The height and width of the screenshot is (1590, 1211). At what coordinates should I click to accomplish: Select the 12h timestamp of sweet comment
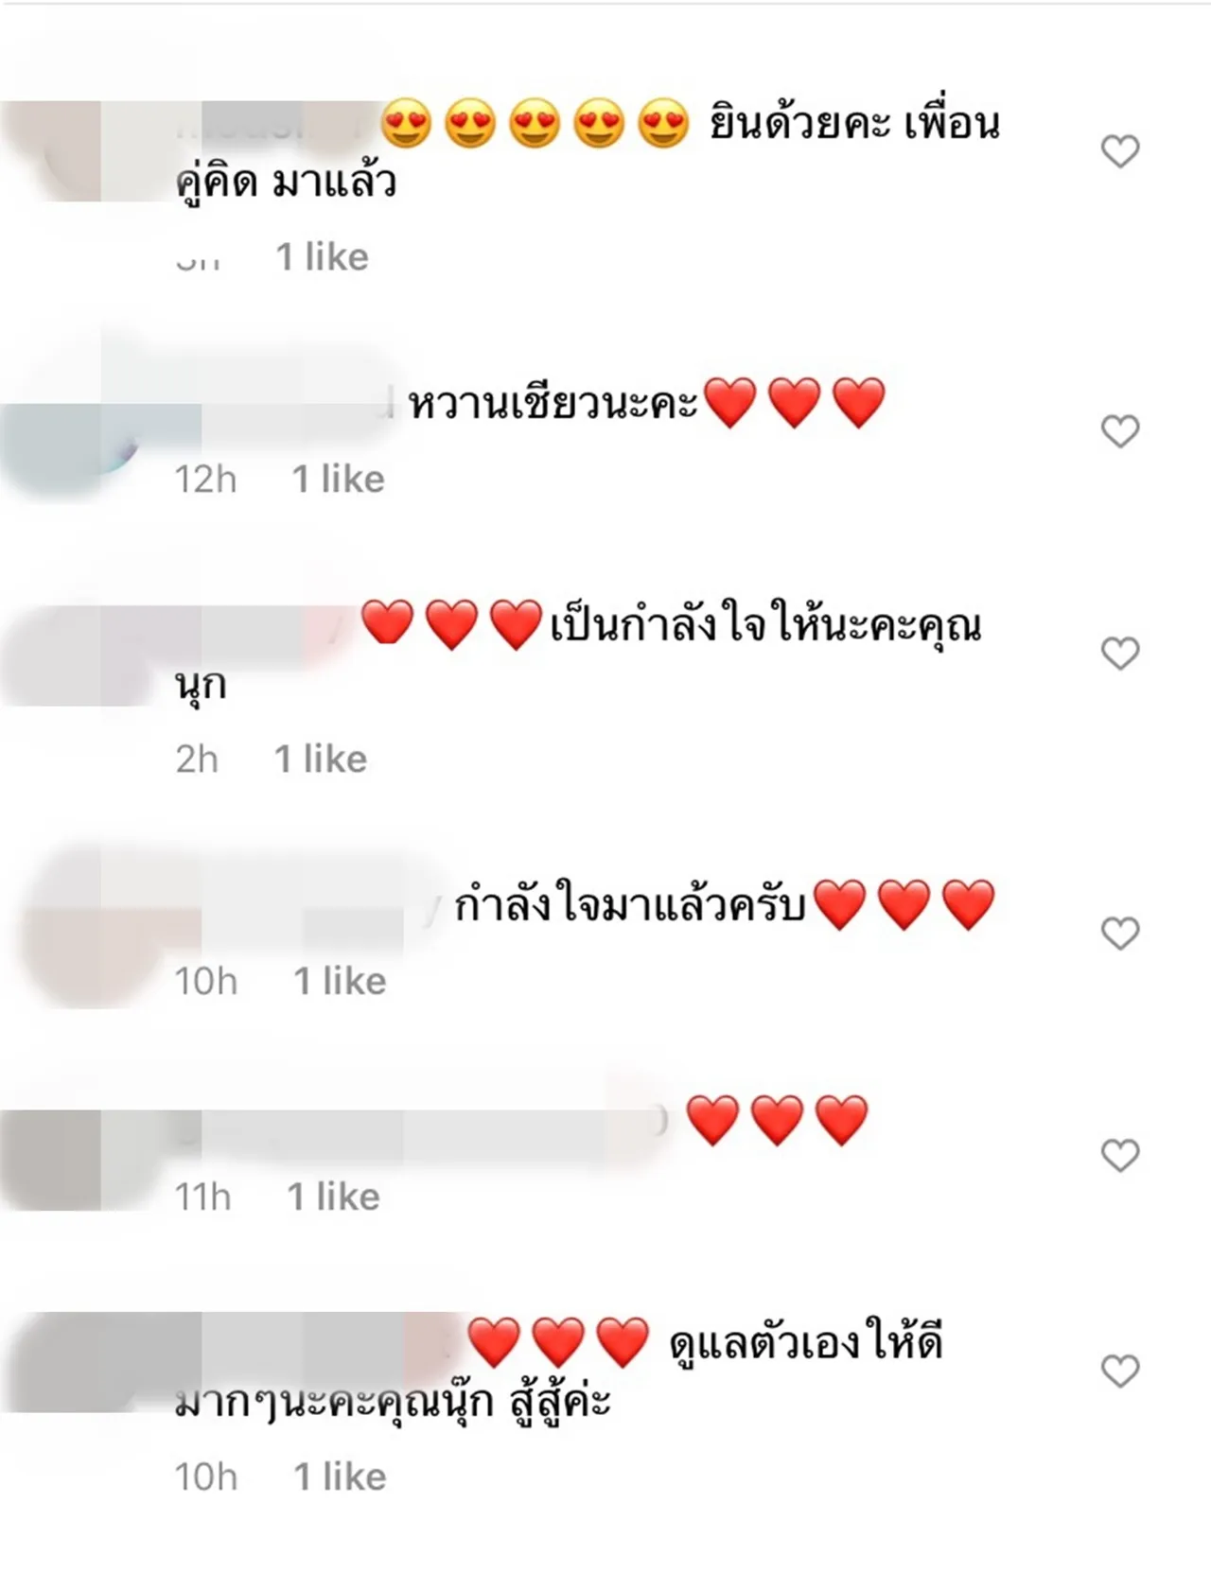point(205,480)
